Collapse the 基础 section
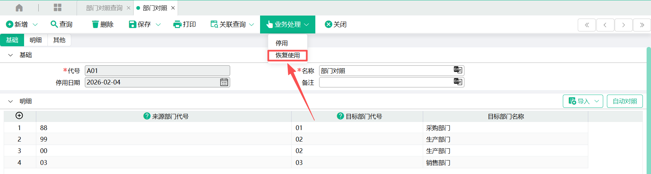Screen dimensions: 651x174 [x=11, y=55]
